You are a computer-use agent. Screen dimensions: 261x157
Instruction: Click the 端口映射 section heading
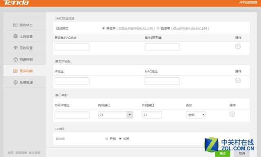click(x=62, y=95)
